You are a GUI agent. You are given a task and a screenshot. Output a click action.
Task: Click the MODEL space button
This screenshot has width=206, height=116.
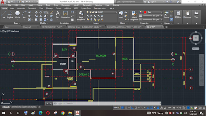(x=117, y=108)
